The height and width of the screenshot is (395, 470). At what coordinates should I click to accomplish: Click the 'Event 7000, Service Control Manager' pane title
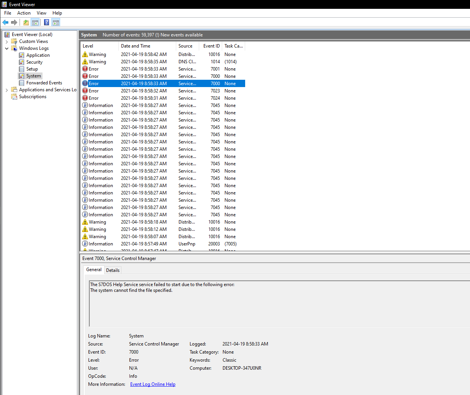click(119, 258)
